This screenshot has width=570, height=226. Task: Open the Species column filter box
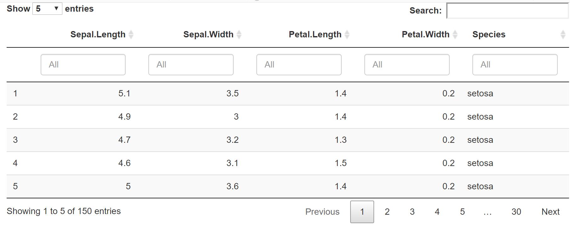[515, 65]
